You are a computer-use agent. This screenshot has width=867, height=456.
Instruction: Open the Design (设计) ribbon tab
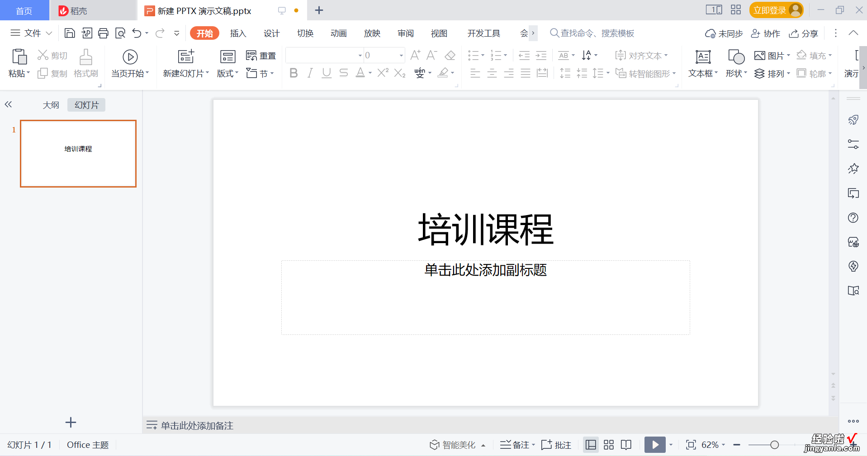pos(271,33)
